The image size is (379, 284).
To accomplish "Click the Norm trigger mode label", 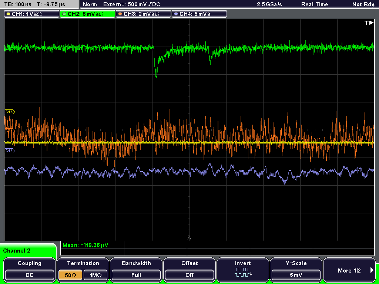I will coord(90,4).
